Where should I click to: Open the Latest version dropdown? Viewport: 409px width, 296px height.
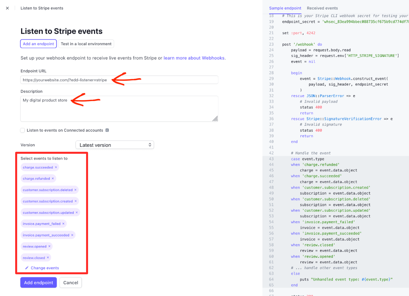[x=114, y=145]
